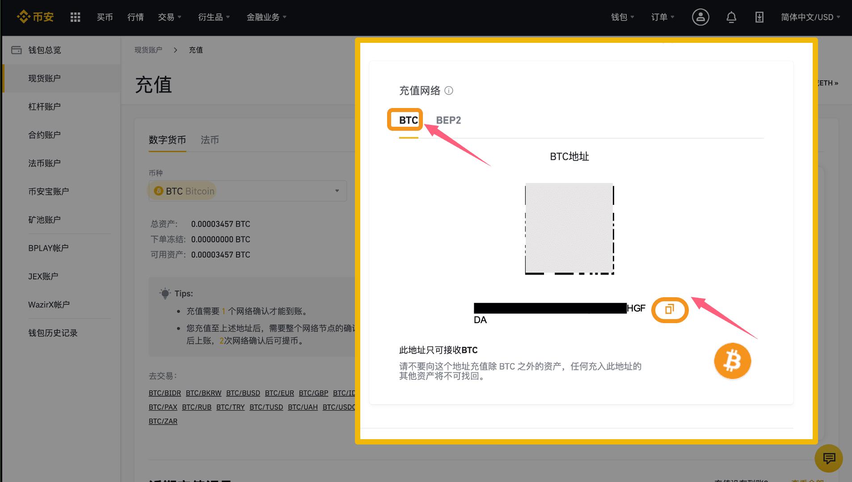This screenshot has width=852, height=482.
Task: Open the BTC/GBP trading pair link
Action: (313, 393)
